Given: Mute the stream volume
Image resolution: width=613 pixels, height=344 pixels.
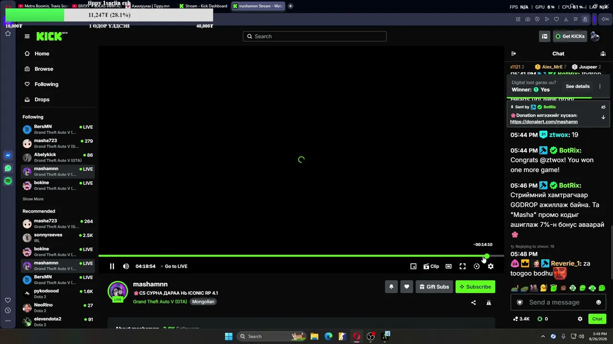Looking at the screenshot, I should pos(126,266).
